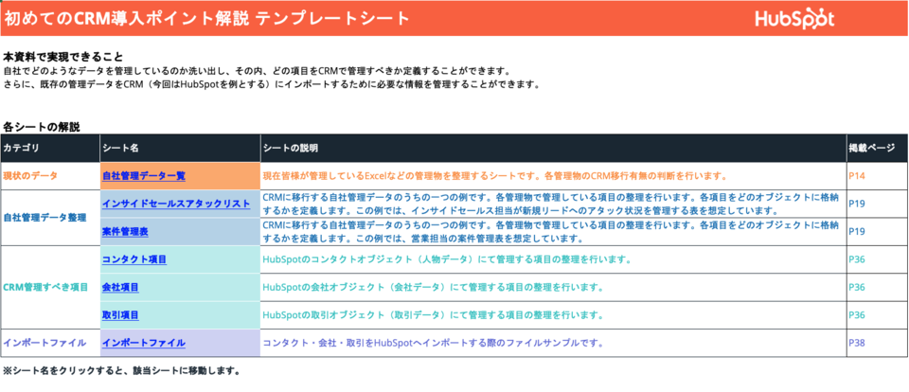Open the インポートファイル sheet name link
The width and height of the screenshot is (909, 392).
tap(144, 343)
